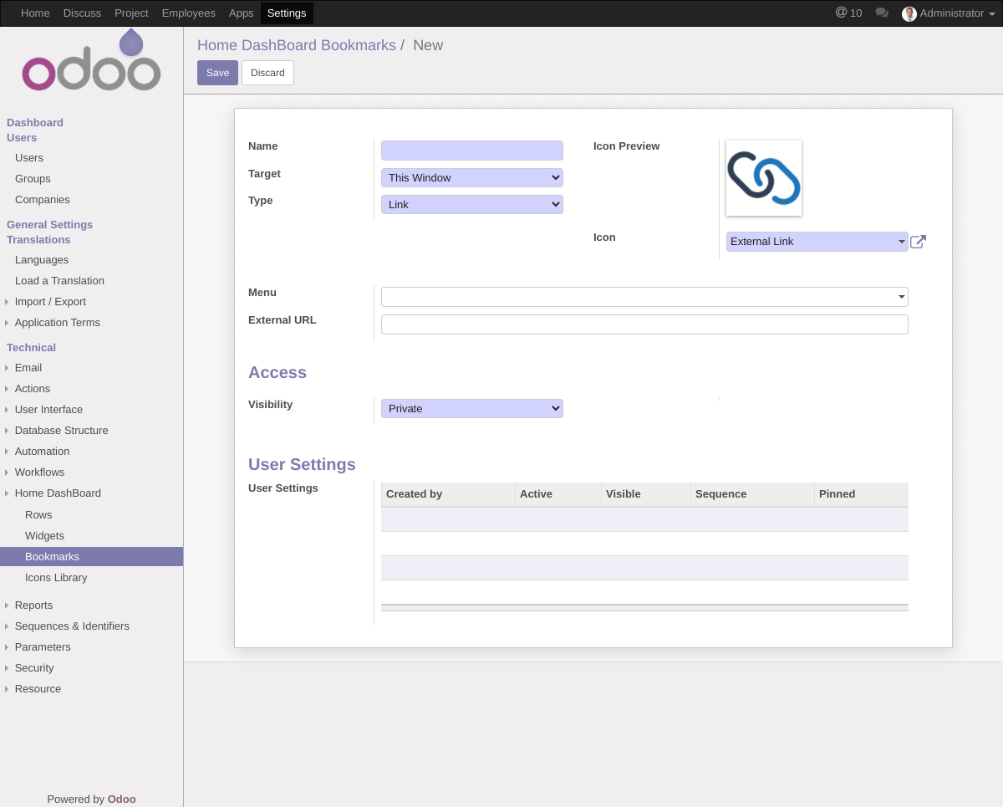Open the Visibility dropdown showing Private

click(471, 408)
